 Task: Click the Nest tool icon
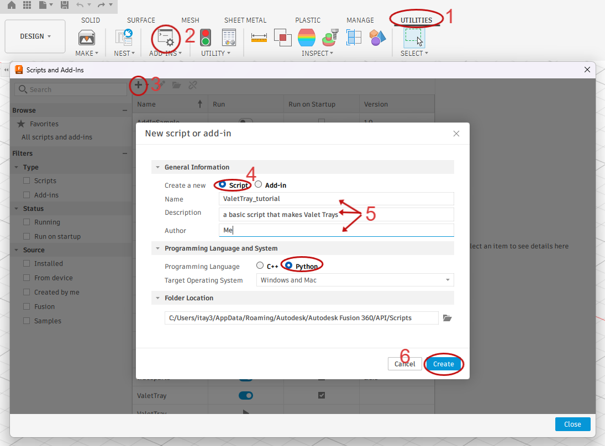[x=124, y=38]
